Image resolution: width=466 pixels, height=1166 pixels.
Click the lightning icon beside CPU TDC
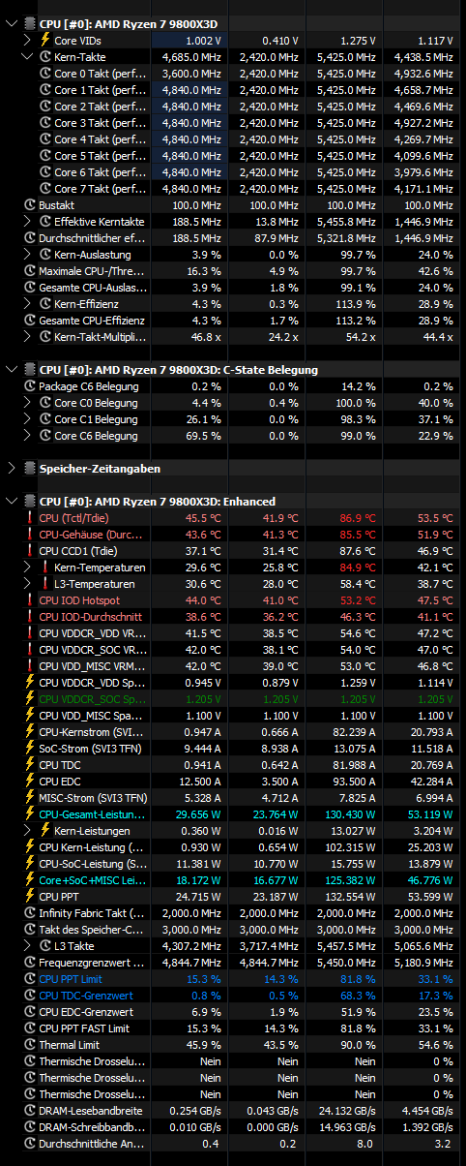tap(30, 765)
